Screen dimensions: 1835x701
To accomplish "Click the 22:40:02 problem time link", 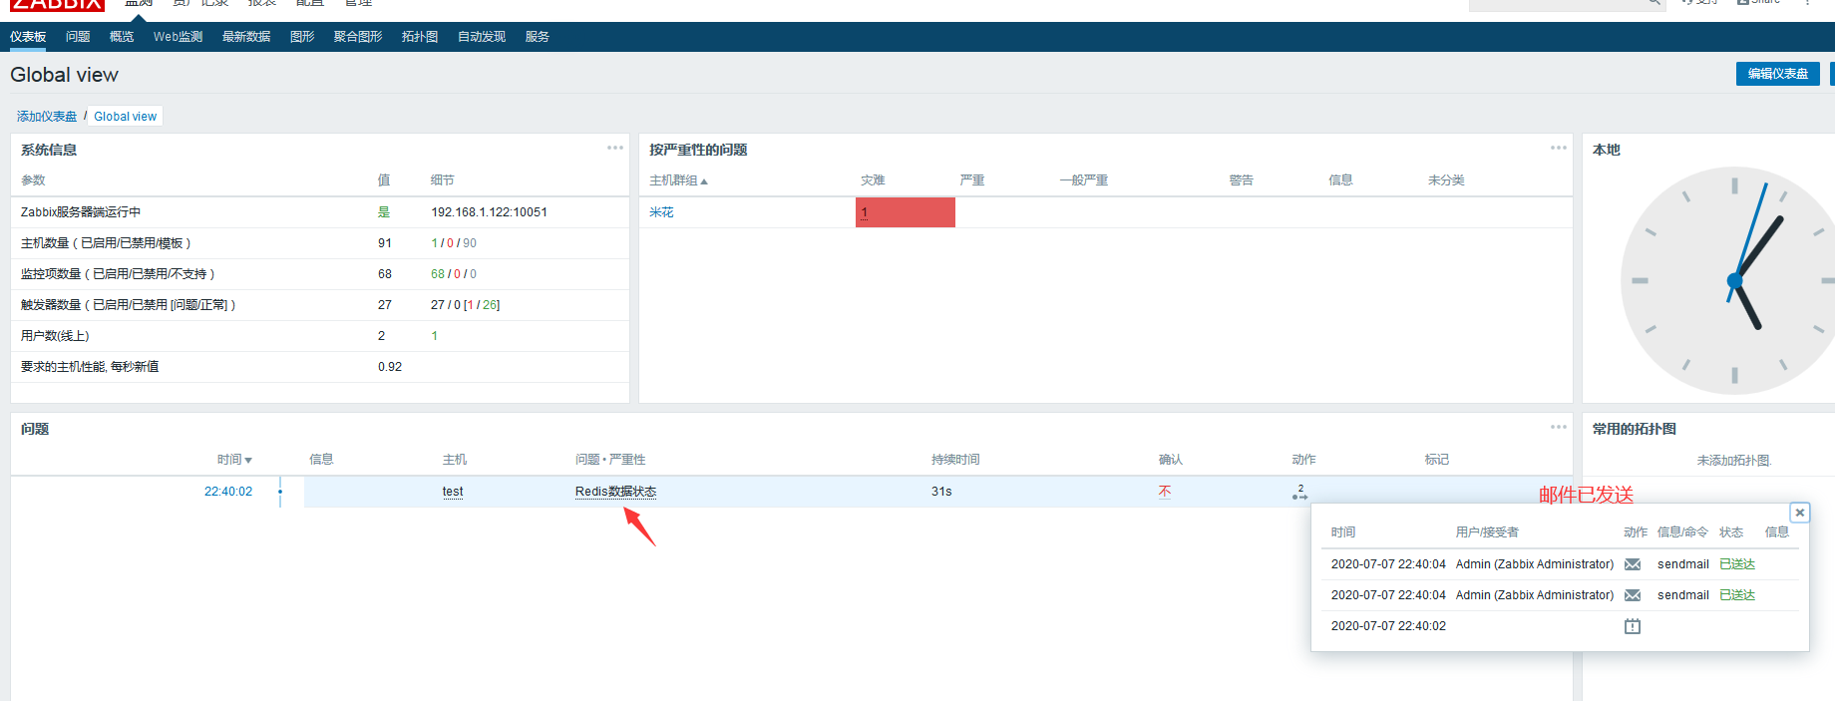I will click(x=228, y=492).
